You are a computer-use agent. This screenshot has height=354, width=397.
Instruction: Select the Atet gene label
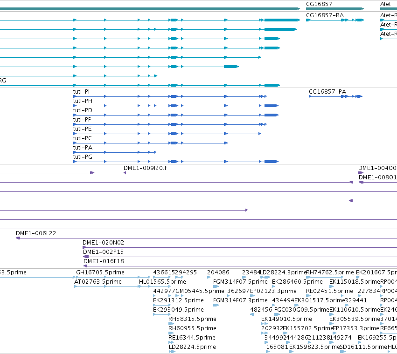(x=385, y=4)
